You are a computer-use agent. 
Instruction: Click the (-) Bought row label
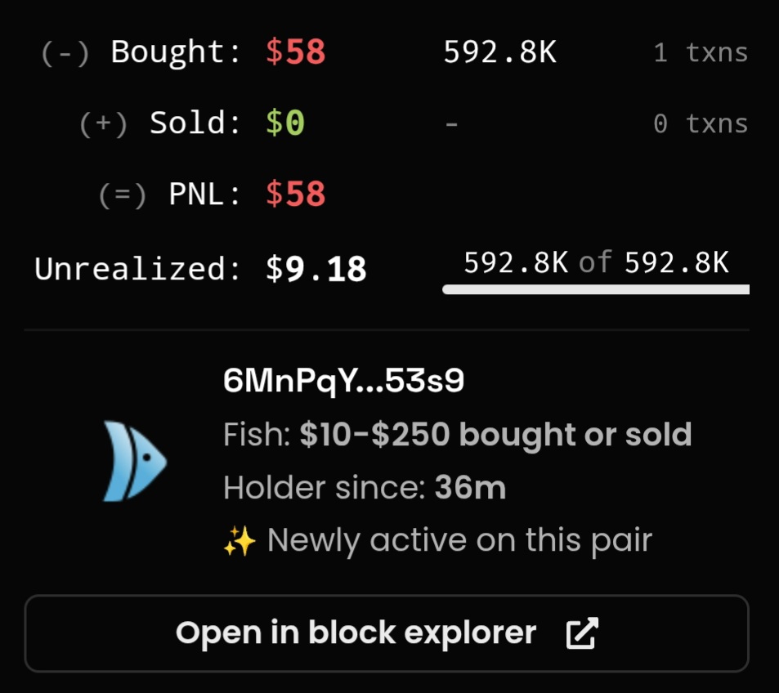141,53
